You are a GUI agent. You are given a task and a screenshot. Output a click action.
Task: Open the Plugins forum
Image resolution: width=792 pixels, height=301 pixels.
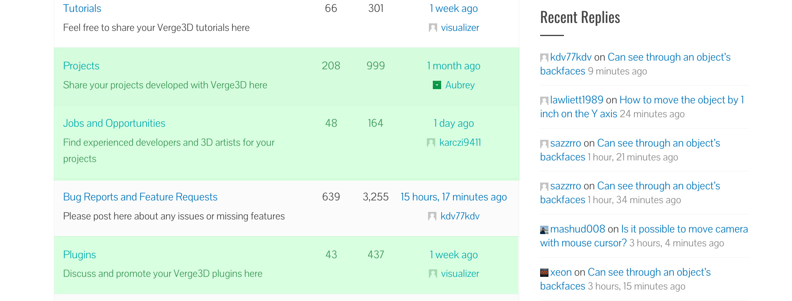pos(79,255)
